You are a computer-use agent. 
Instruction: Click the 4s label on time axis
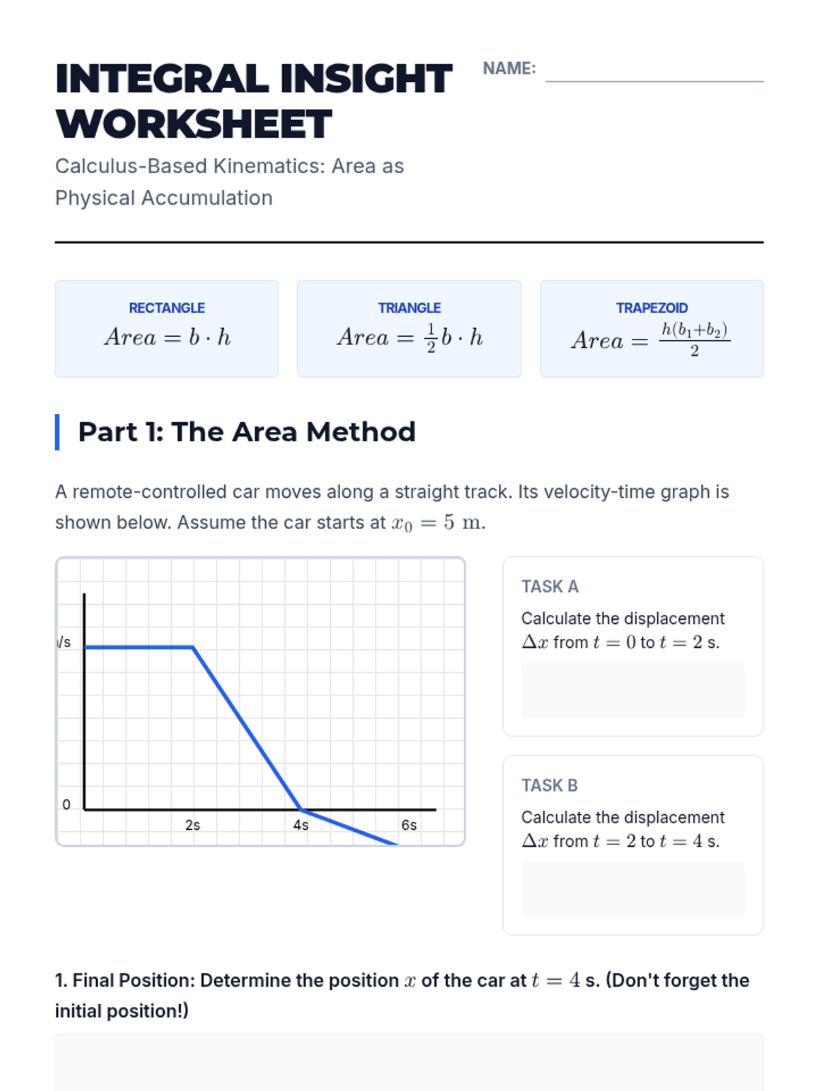[301, 825]
